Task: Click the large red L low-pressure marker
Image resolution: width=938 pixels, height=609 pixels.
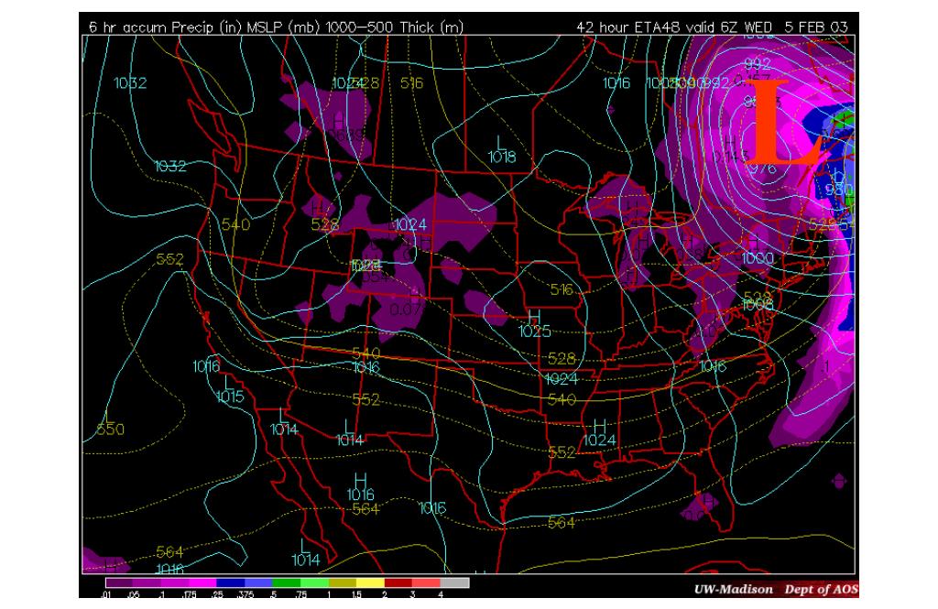Action: pyautogui.click(x=785, y=122)
